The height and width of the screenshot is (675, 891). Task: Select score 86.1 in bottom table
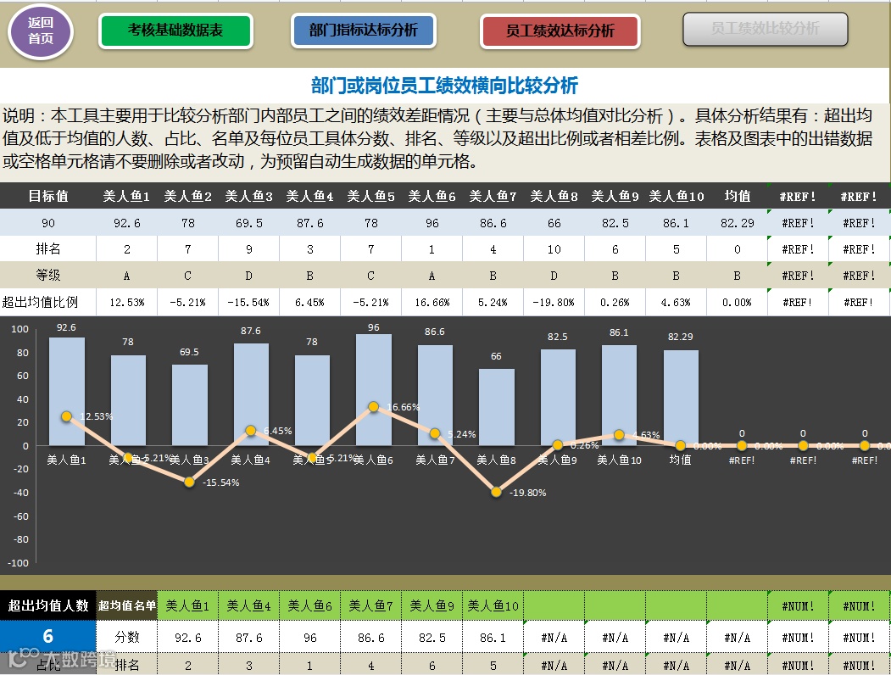click(493, 638)
